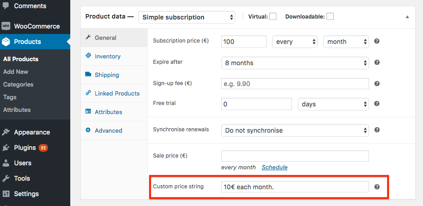
Task: Go to Add New in Products submenu
Action: (x=16, y=72)
